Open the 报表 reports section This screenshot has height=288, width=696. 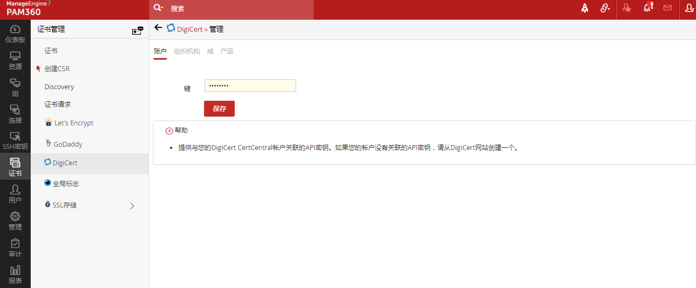pos(15,275)
